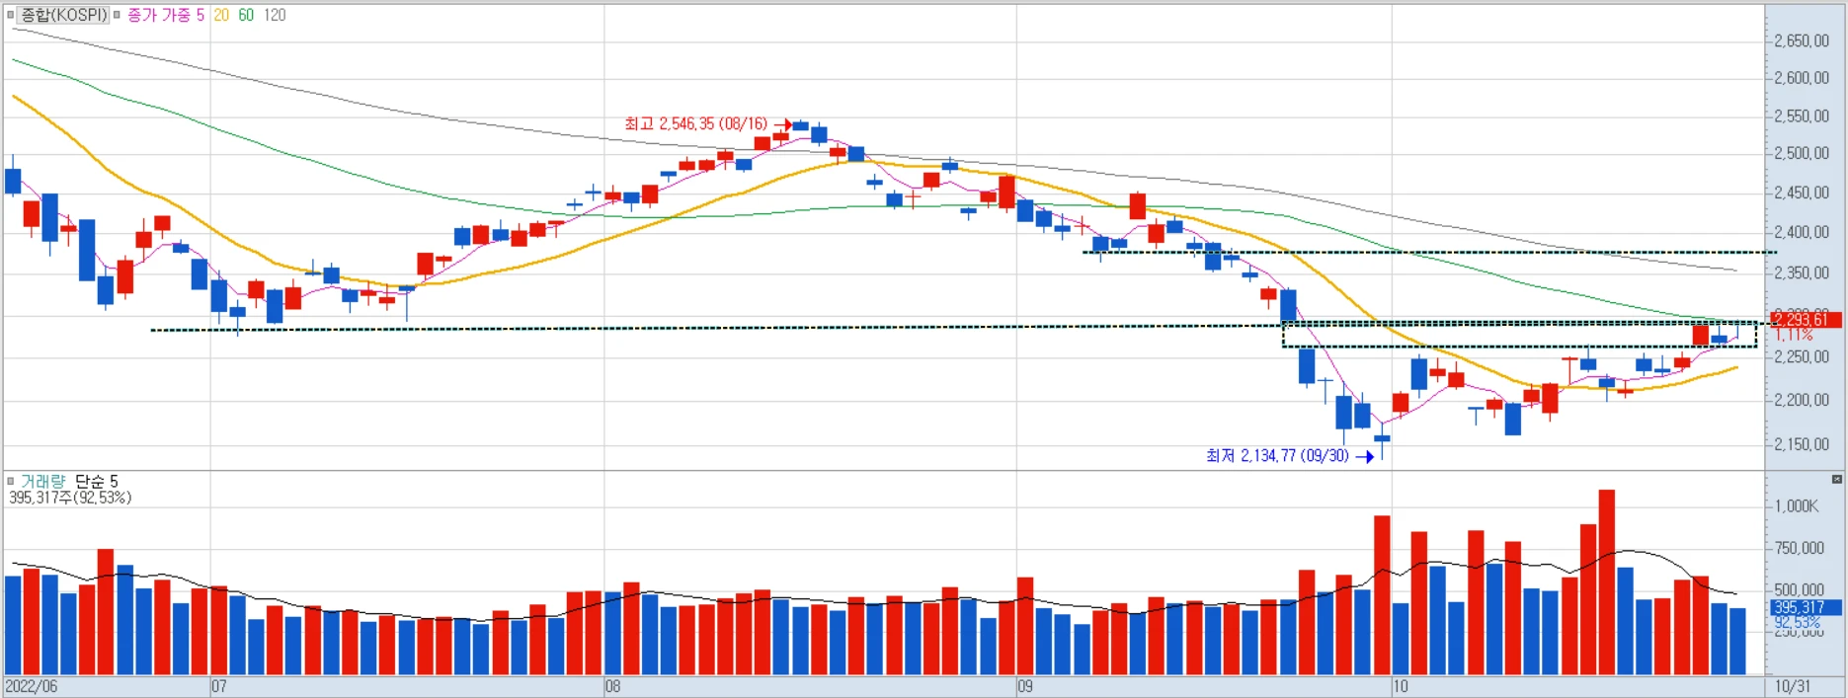
Task: Toggle the small square before 종가 가중
Action: tap(118, 15)
